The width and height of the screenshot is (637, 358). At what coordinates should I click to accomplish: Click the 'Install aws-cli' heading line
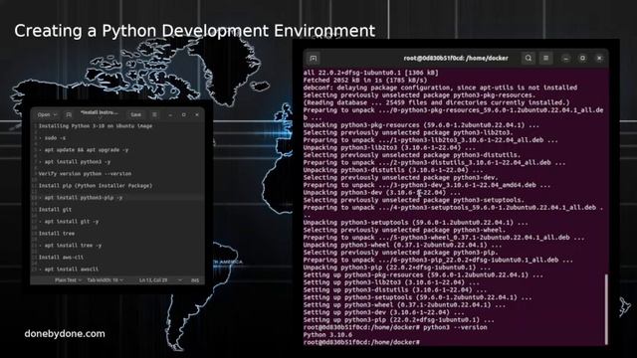coord(61,258)
